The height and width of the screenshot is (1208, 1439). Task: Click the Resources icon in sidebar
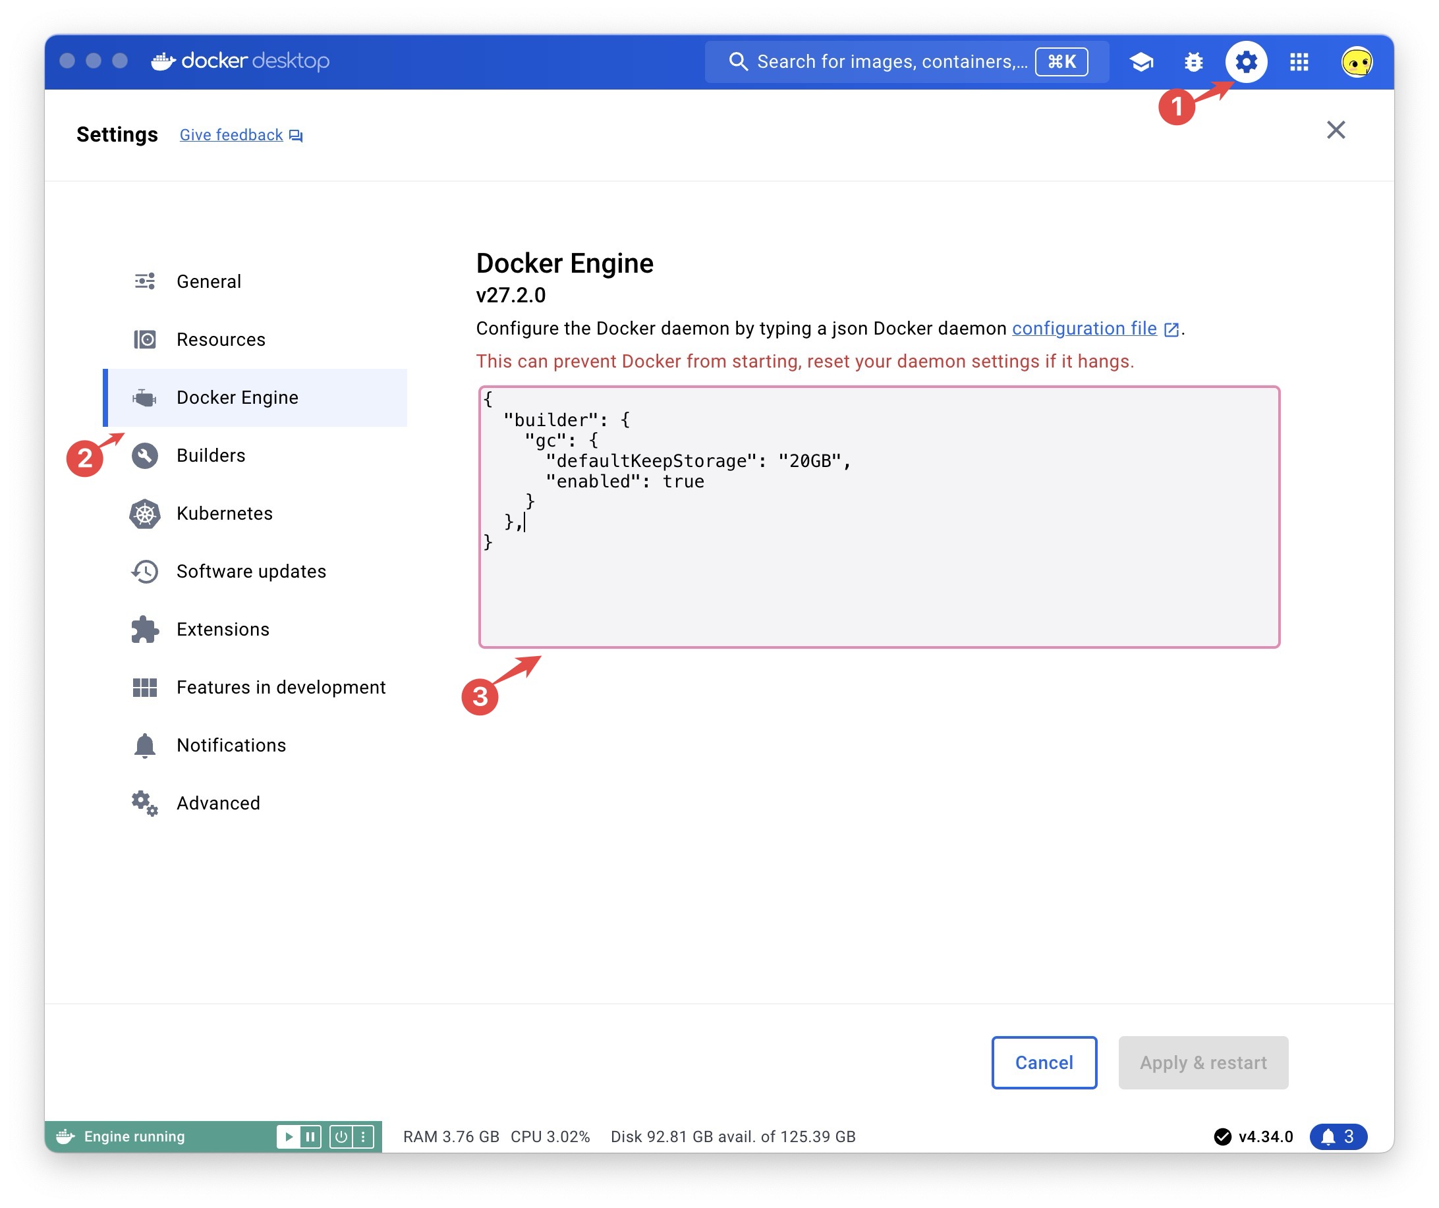[144, 339]
